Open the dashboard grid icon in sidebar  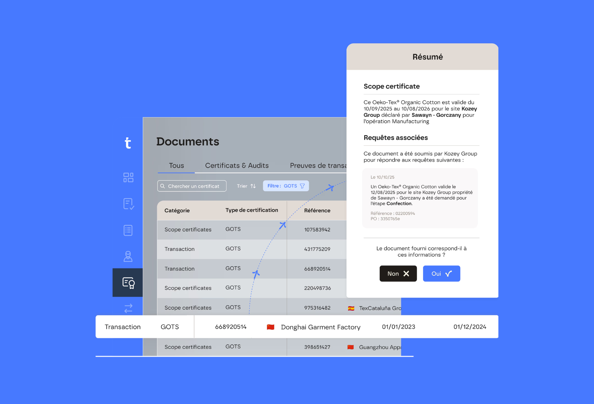pyautogui.click(x=128, y=177)
